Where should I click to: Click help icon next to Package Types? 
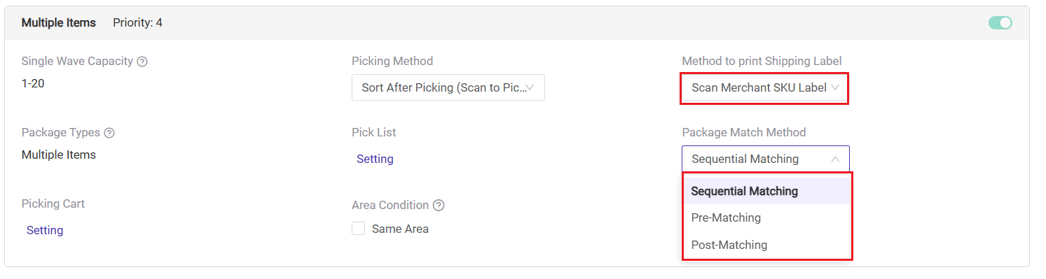[109, 133]
